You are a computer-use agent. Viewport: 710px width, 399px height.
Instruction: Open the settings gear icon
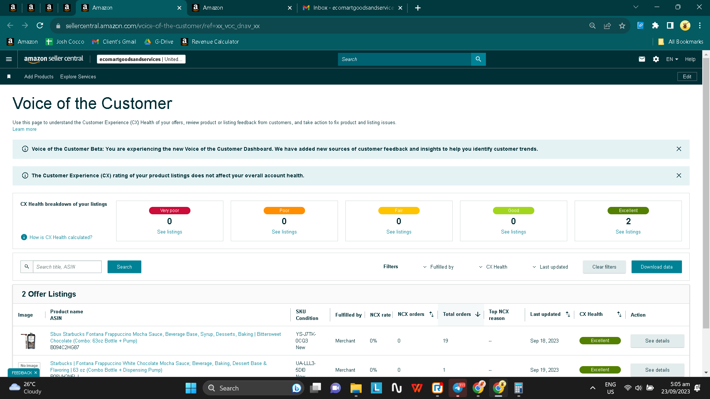tap(656, 59)
